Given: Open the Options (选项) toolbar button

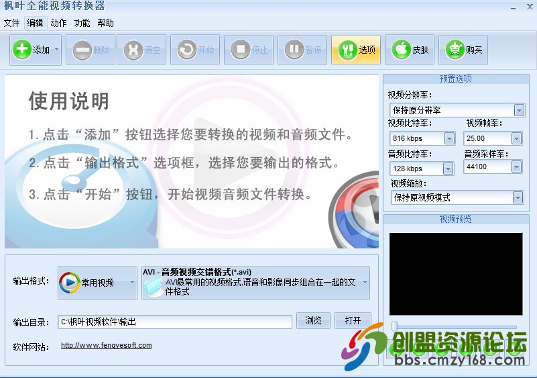Looking at the screenshot, I should 356,50.
